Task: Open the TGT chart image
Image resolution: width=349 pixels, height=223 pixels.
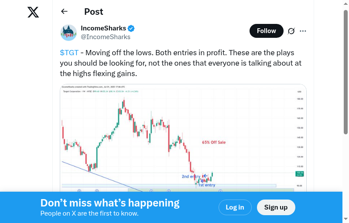Action: pyautogui.click(x=183, y=137)
